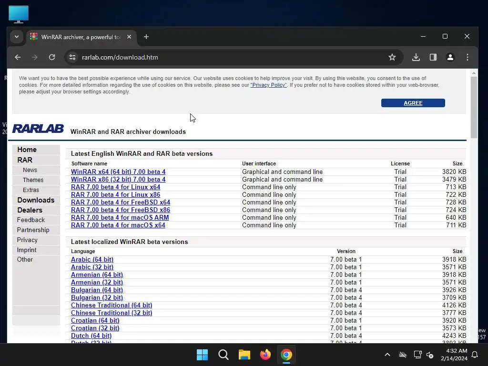Download Chinese Traditional (64 bit) version

click(112, 305)
